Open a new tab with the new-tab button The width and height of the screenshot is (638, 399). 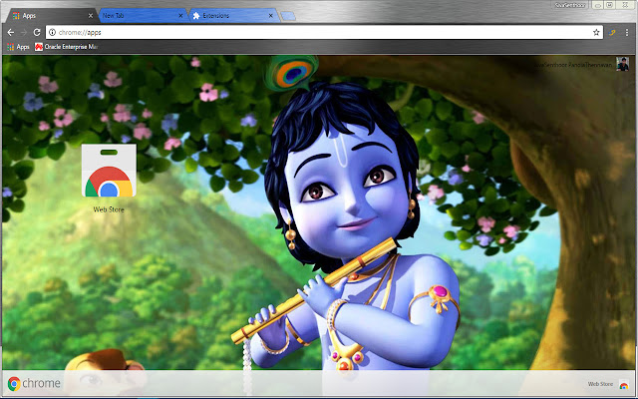(288, 16)
